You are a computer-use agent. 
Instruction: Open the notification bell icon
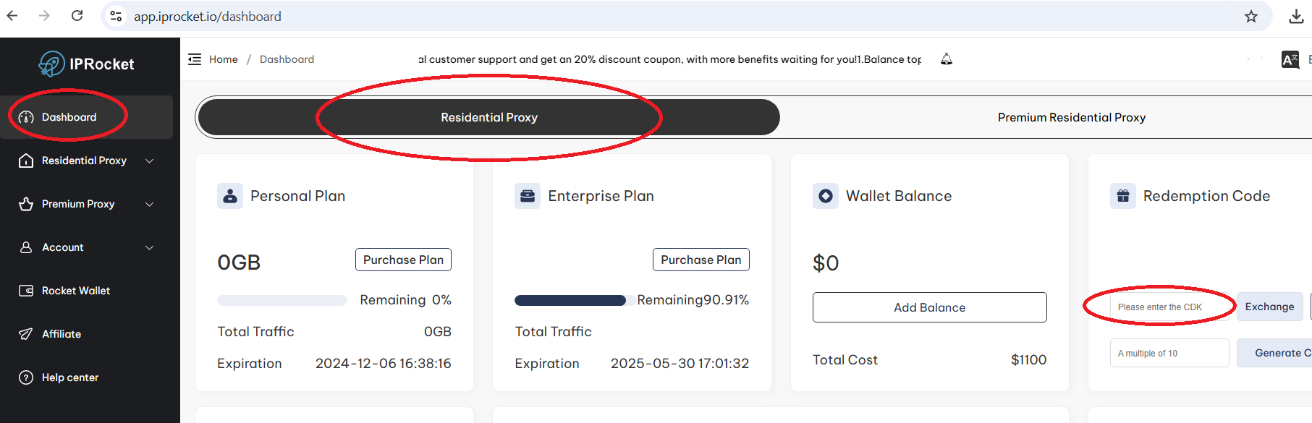tap(947, 59)
